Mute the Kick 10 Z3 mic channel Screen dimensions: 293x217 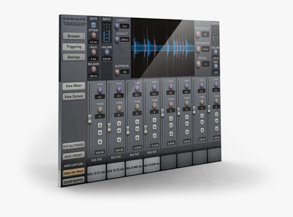119,131
